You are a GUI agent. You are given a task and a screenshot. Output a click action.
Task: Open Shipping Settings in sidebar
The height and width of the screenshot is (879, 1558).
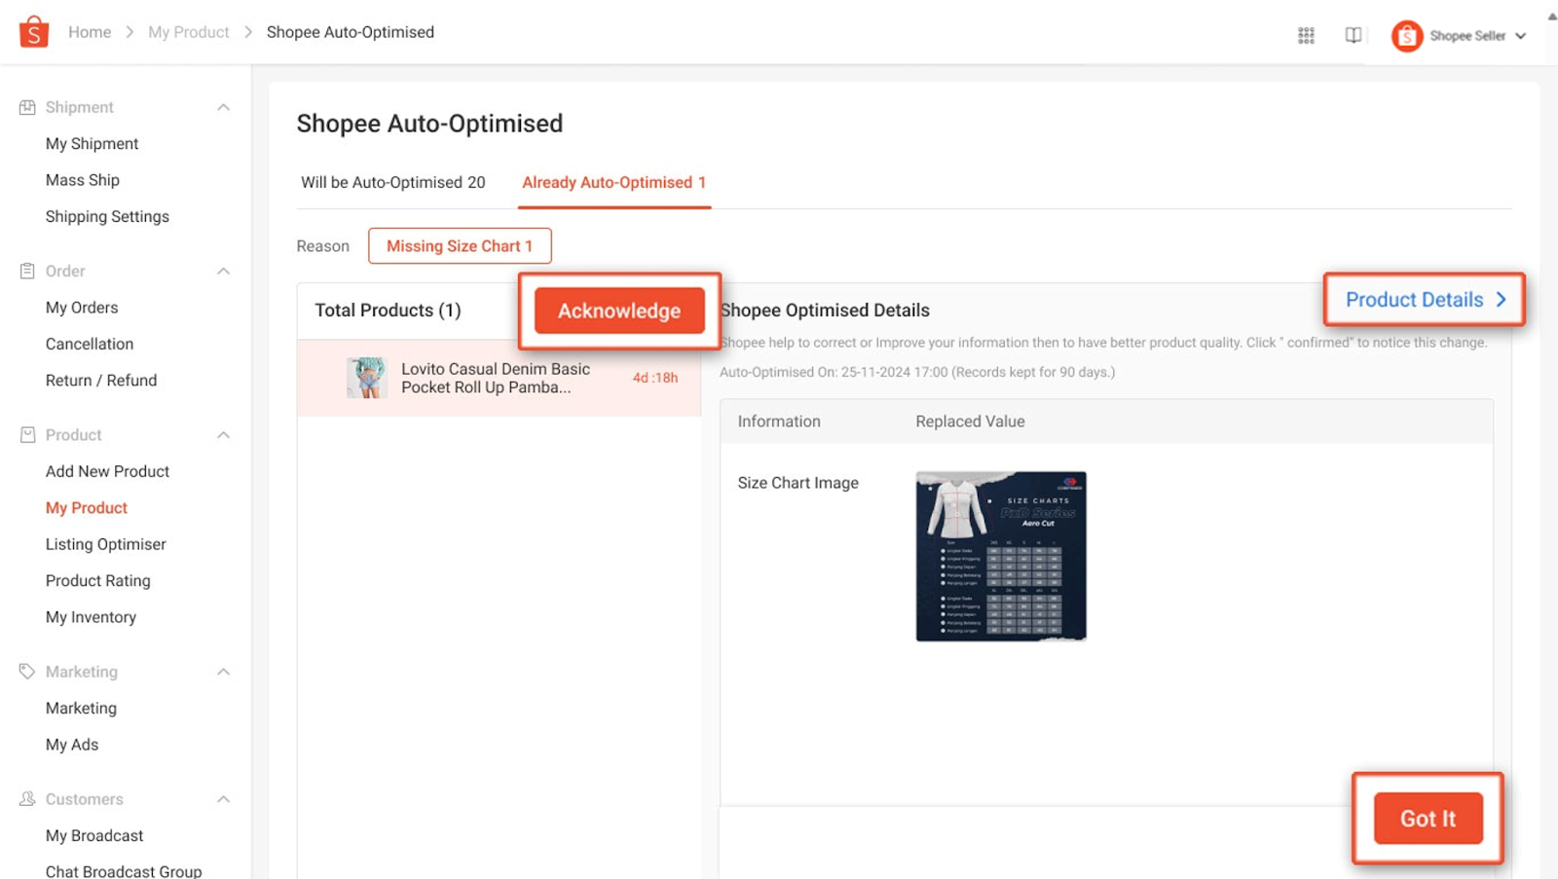click(107, 216)
